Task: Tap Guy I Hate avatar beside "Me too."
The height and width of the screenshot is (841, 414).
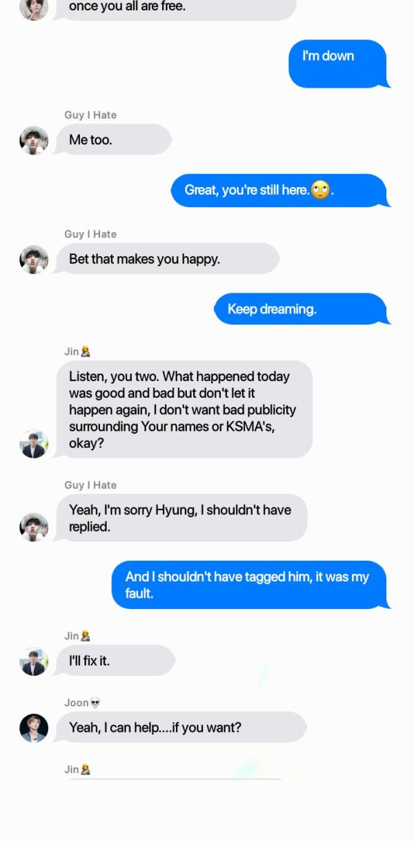Action: pos(34,140)
